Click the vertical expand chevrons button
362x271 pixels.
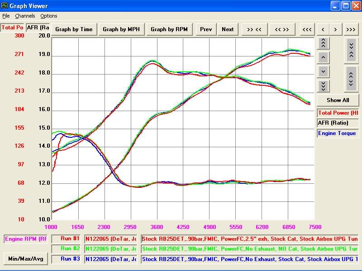coord(352,79)
